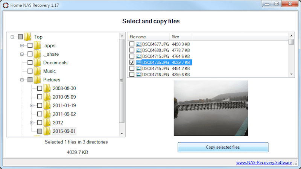Screen dimensions: 301x169
Task: Click the Music folder icon
Action: coord(37,71)
